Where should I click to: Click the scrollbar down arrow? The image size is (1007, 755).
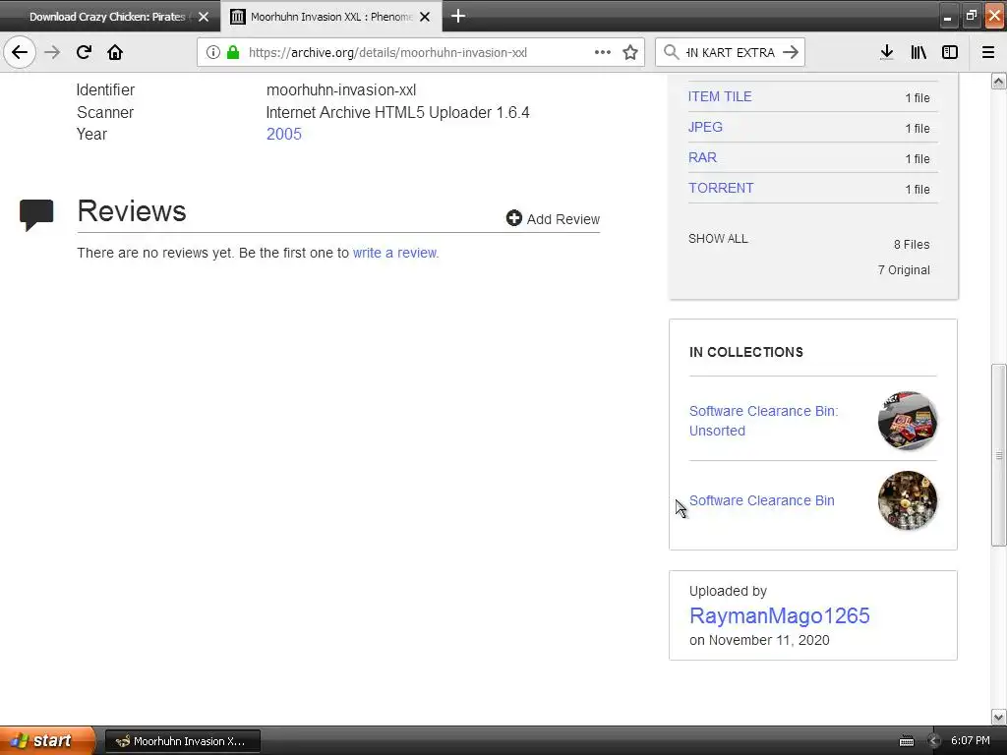[999, 717]
